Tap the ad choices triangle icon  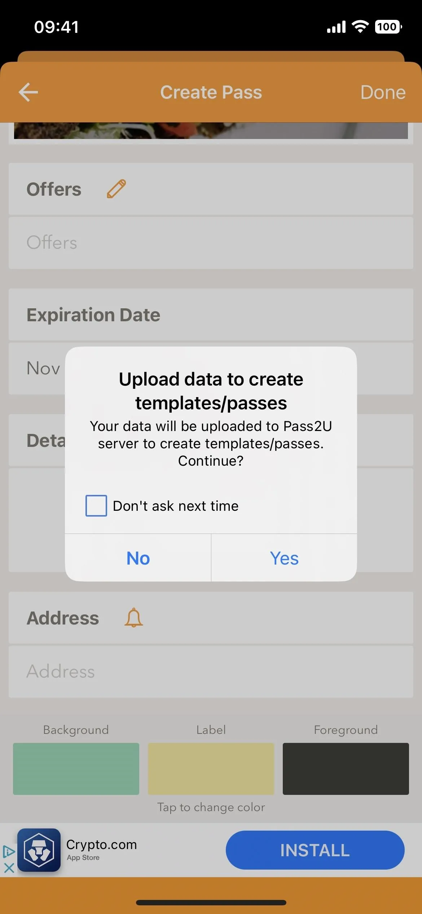click(9, 852)
